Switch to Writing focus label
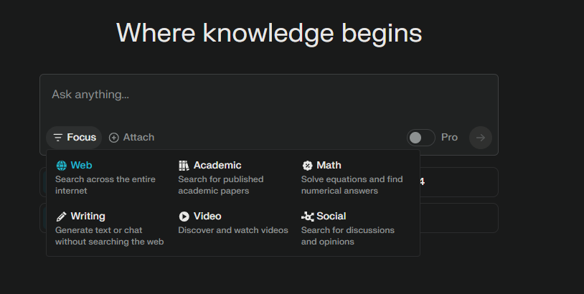The image size is (584, 294). (88, 217)
